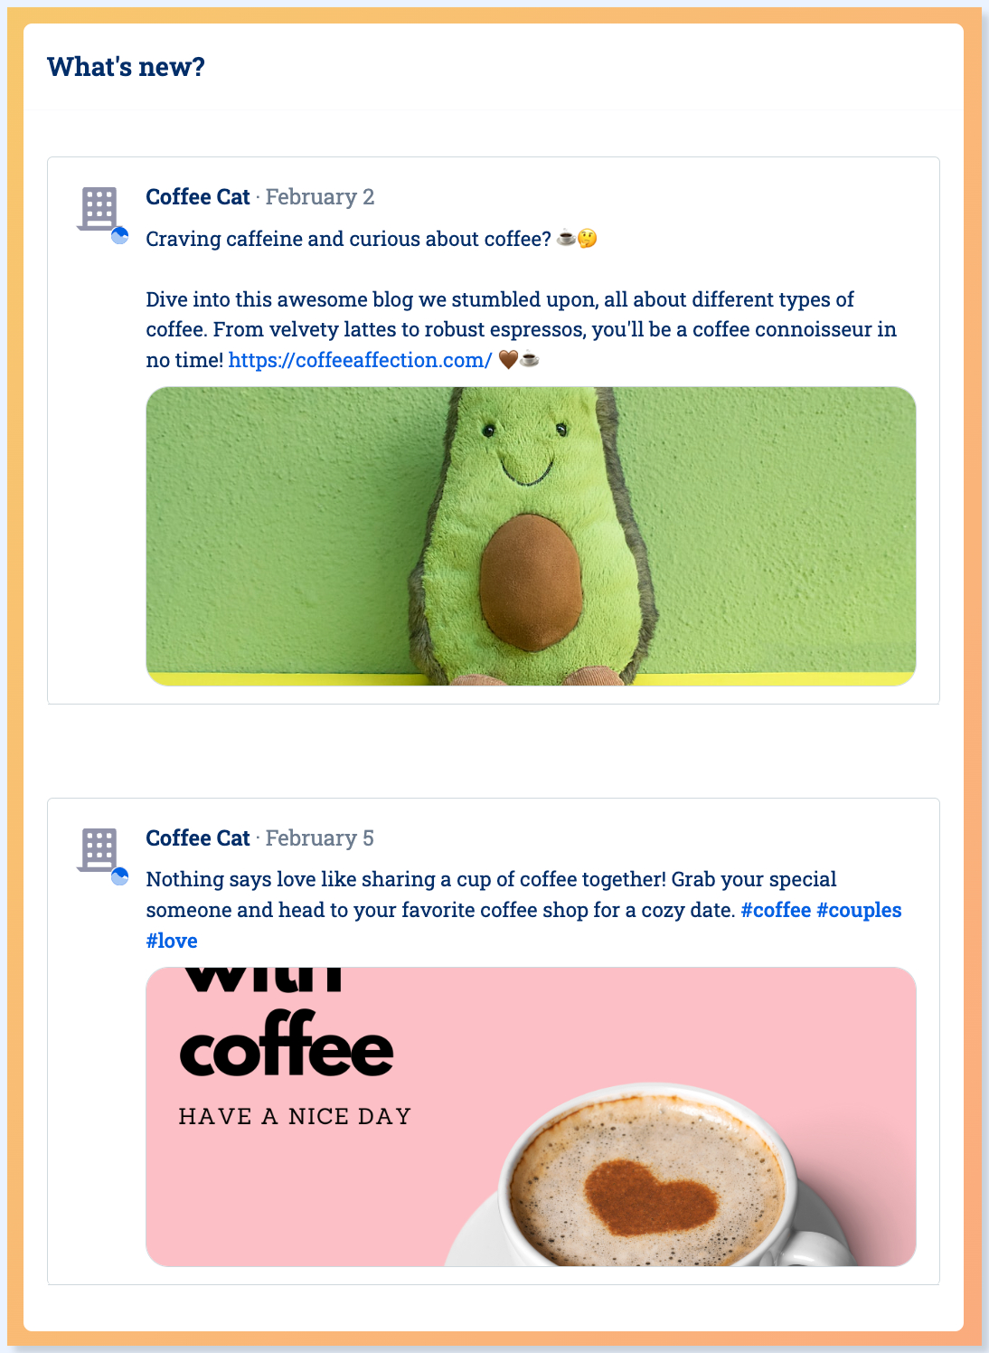Open the avocado plush toy image
989x1353 pixels.
point(531,536)
